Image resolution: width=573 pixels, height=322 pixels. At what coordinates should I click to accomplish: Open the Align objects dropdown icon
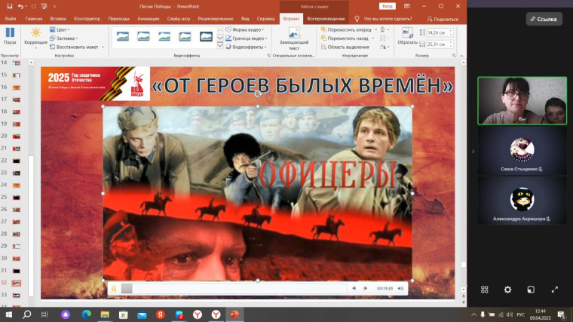pyautogui.click(x=383, y=29)
